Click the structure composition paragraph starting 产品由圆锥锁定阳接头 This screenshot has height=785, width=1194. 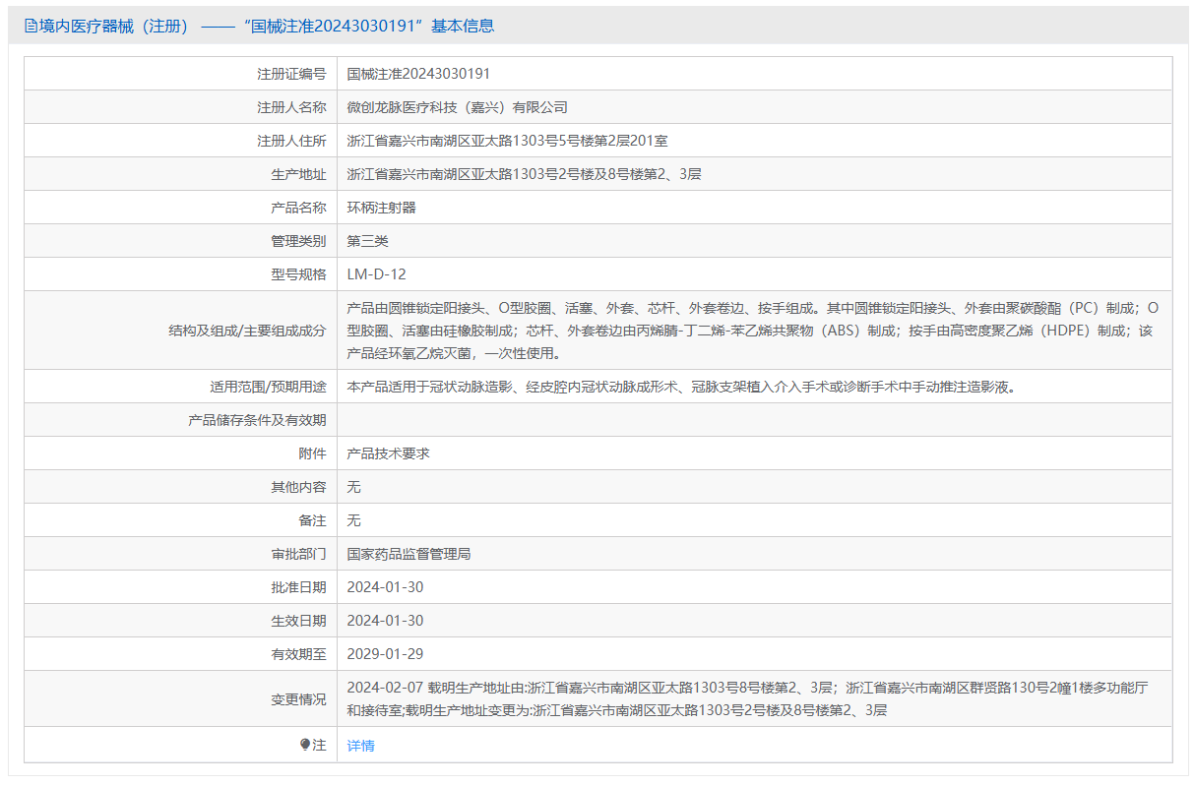(x=750, y=331)
